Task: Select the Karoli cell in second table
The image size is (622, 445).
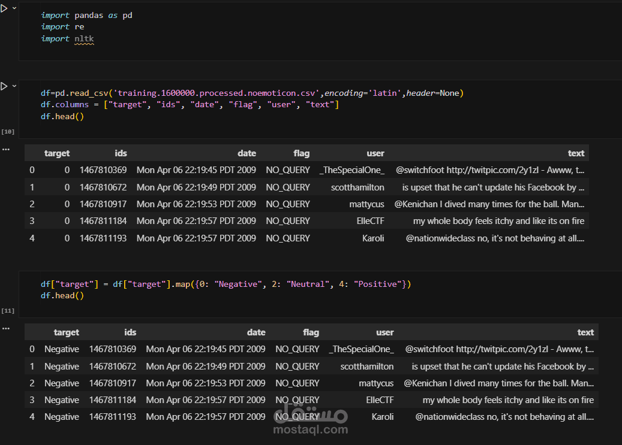Action: click(383, 417)
